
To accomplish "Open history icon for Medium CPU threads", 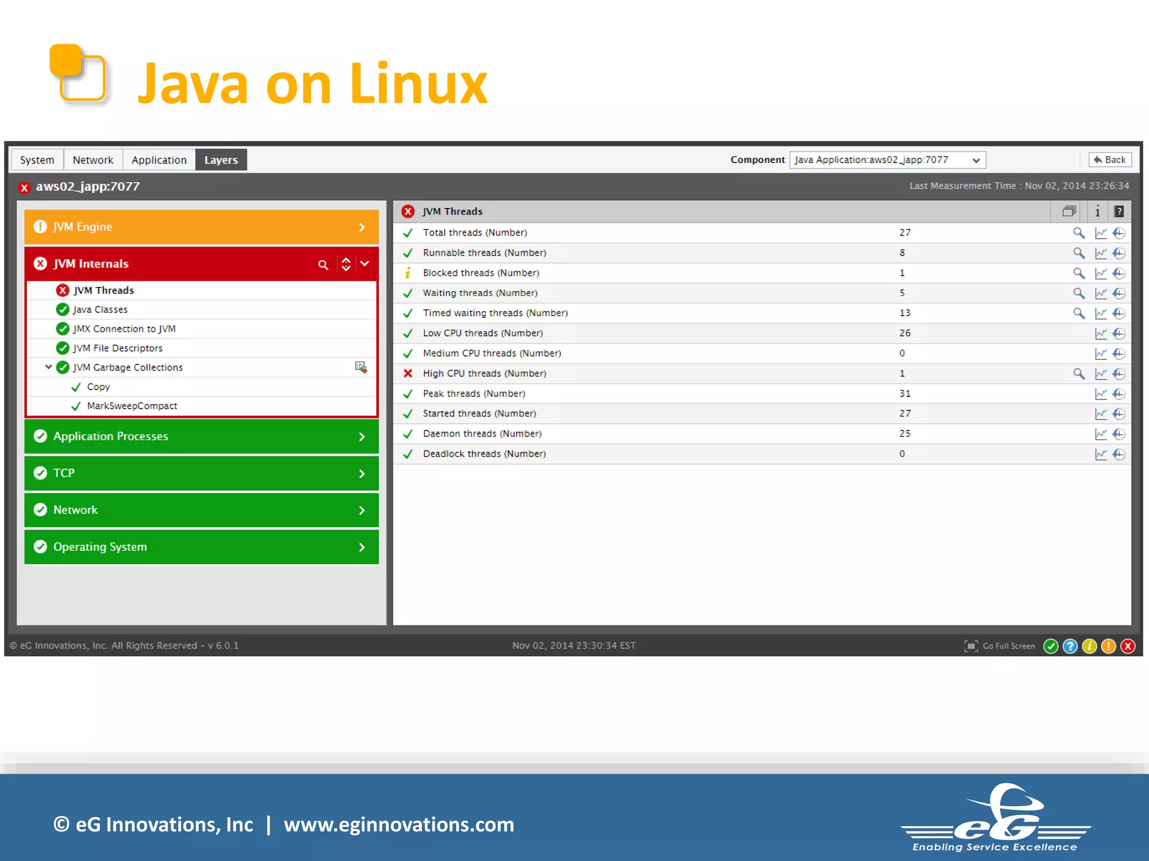I will click(1119, 354).
